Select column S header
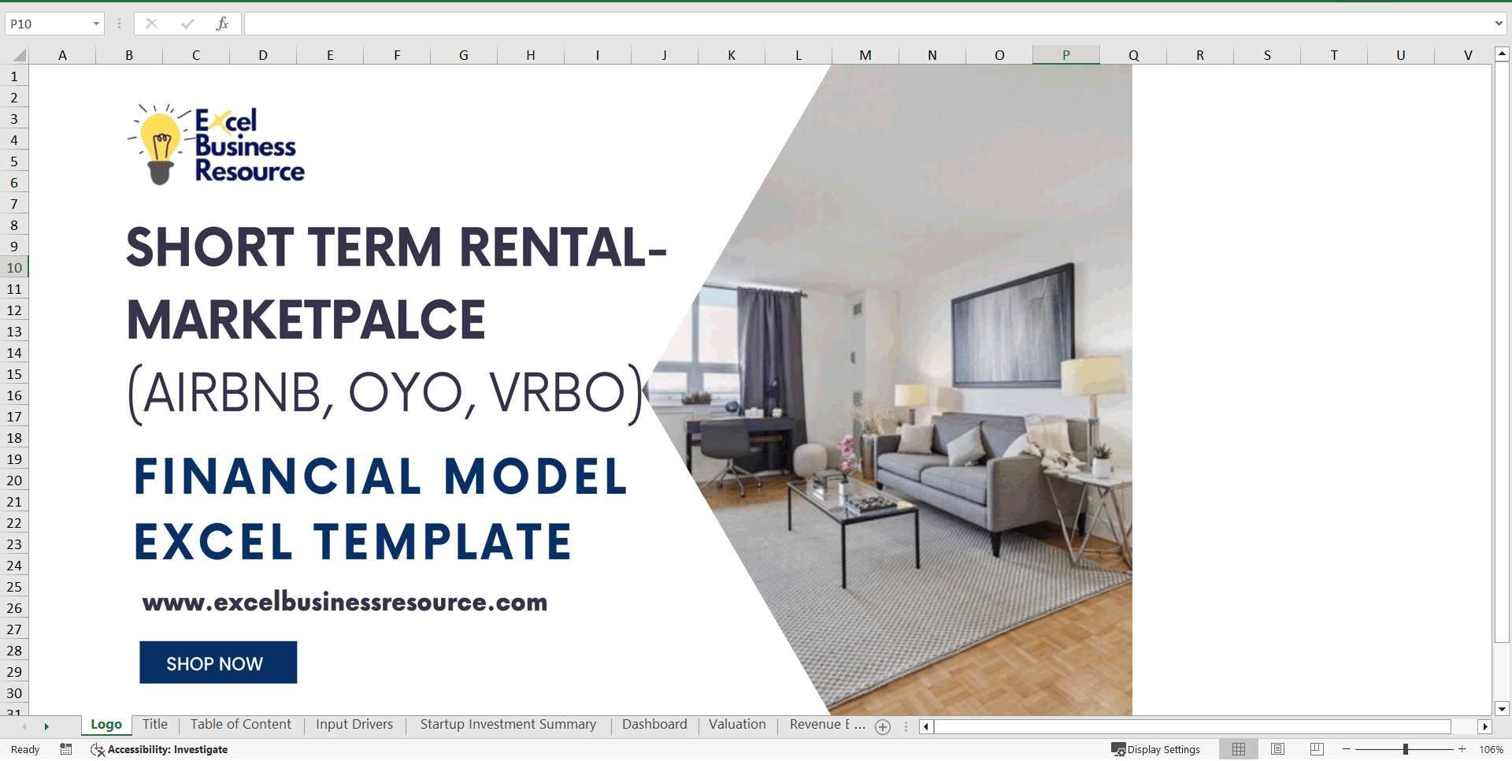The height and width of the screenshot is (761, 1512). click(x=1267, y=55)
